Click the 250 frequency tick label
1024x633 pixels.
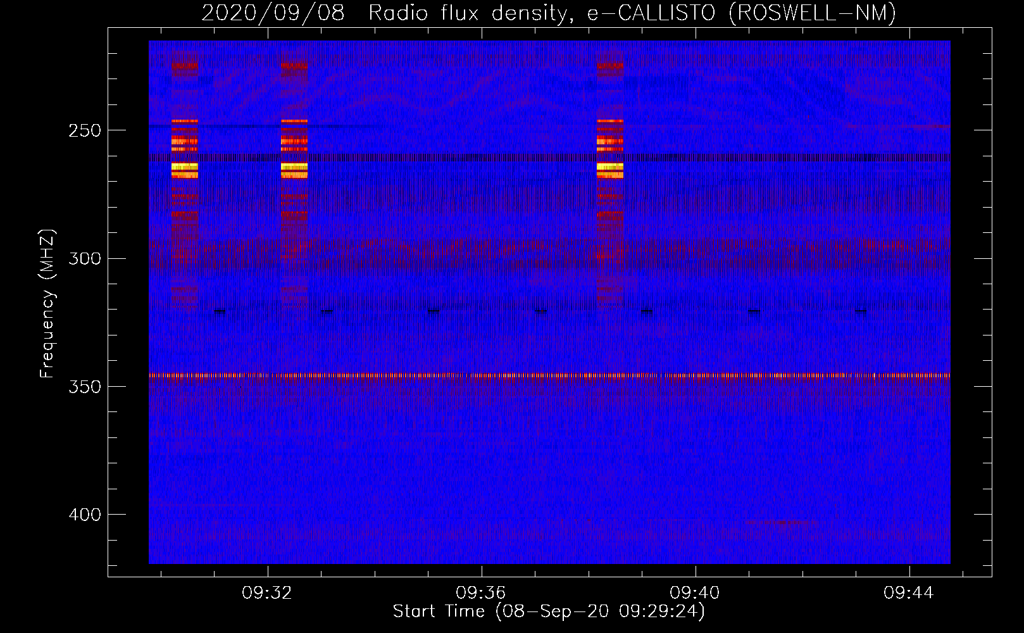[85, 130]
